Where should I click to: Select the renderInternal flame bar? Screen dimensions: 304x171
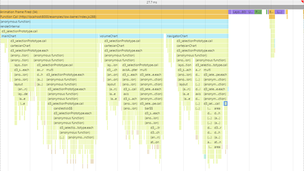pos(114,26)
